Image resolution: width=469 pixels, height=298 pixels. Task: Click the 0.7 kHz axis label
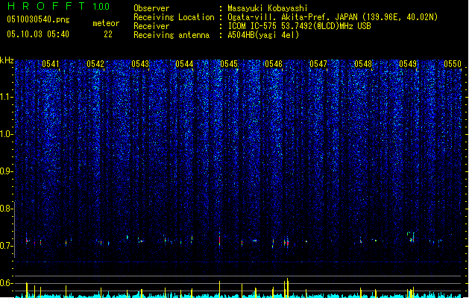(x=6, y=246)
